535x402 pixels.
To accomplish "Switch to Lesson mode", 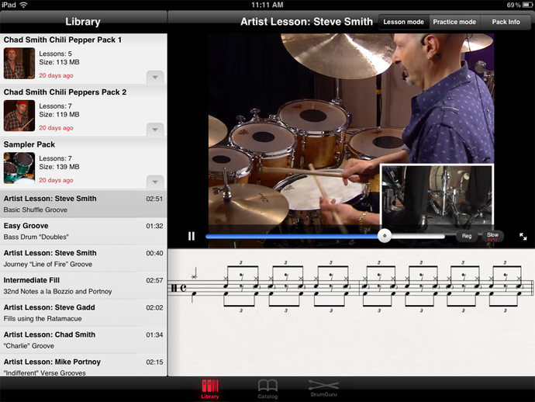I will click(x=403, y=22).
